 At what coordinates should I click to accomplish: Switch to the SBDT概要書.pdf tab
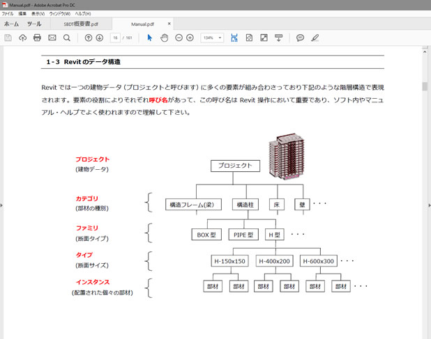point(81,24)
